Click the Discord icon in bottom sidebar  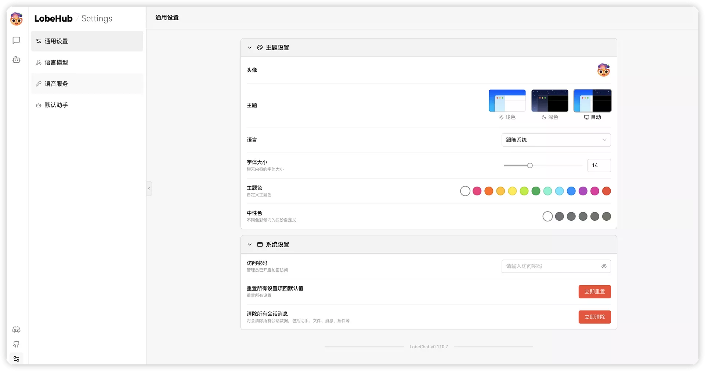(x=16, y=330)
